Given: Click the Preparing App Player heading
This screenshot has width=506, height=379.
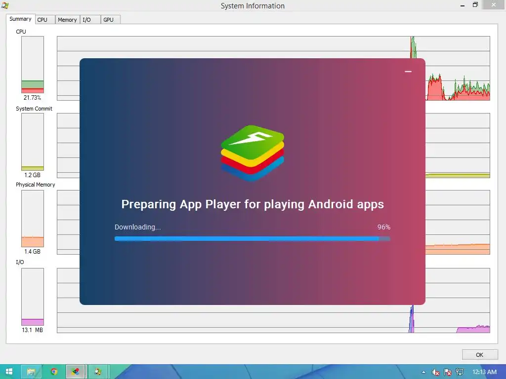Looking at the screenshot, I should pos(253,204).
